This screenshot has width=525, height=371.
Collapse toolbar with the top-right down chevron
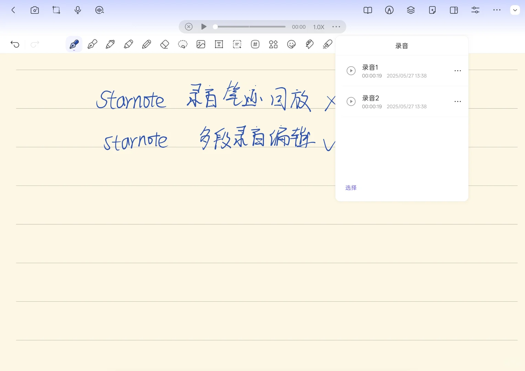(515, 10)
